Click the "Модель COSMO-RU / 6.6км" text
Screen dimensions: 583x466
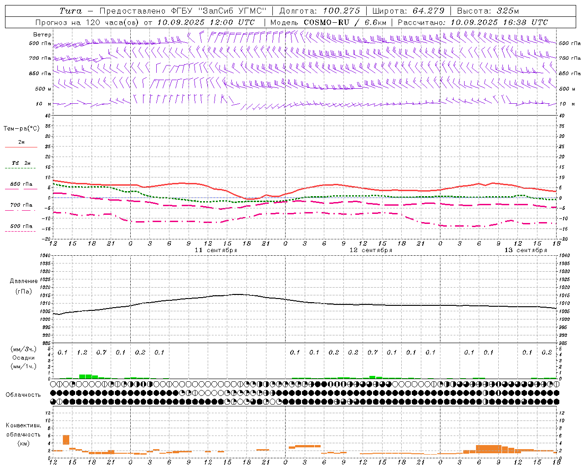click(x=328, y=22)
